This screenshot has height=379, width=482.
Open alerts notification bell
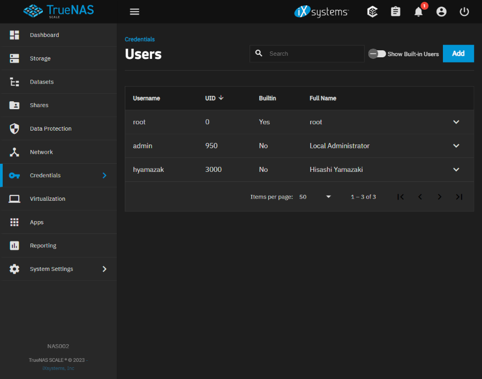coord(418,12)
